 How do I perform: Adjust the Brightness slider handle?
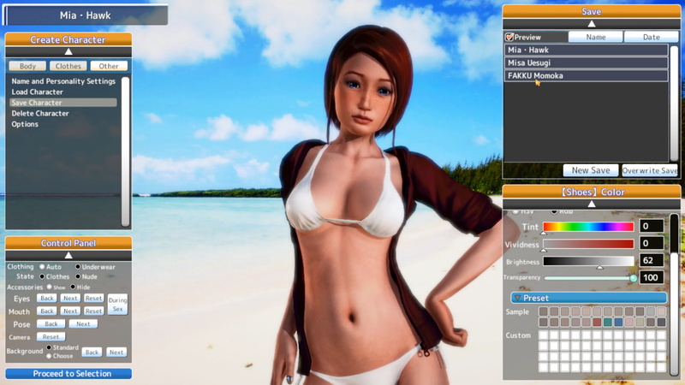600,267
